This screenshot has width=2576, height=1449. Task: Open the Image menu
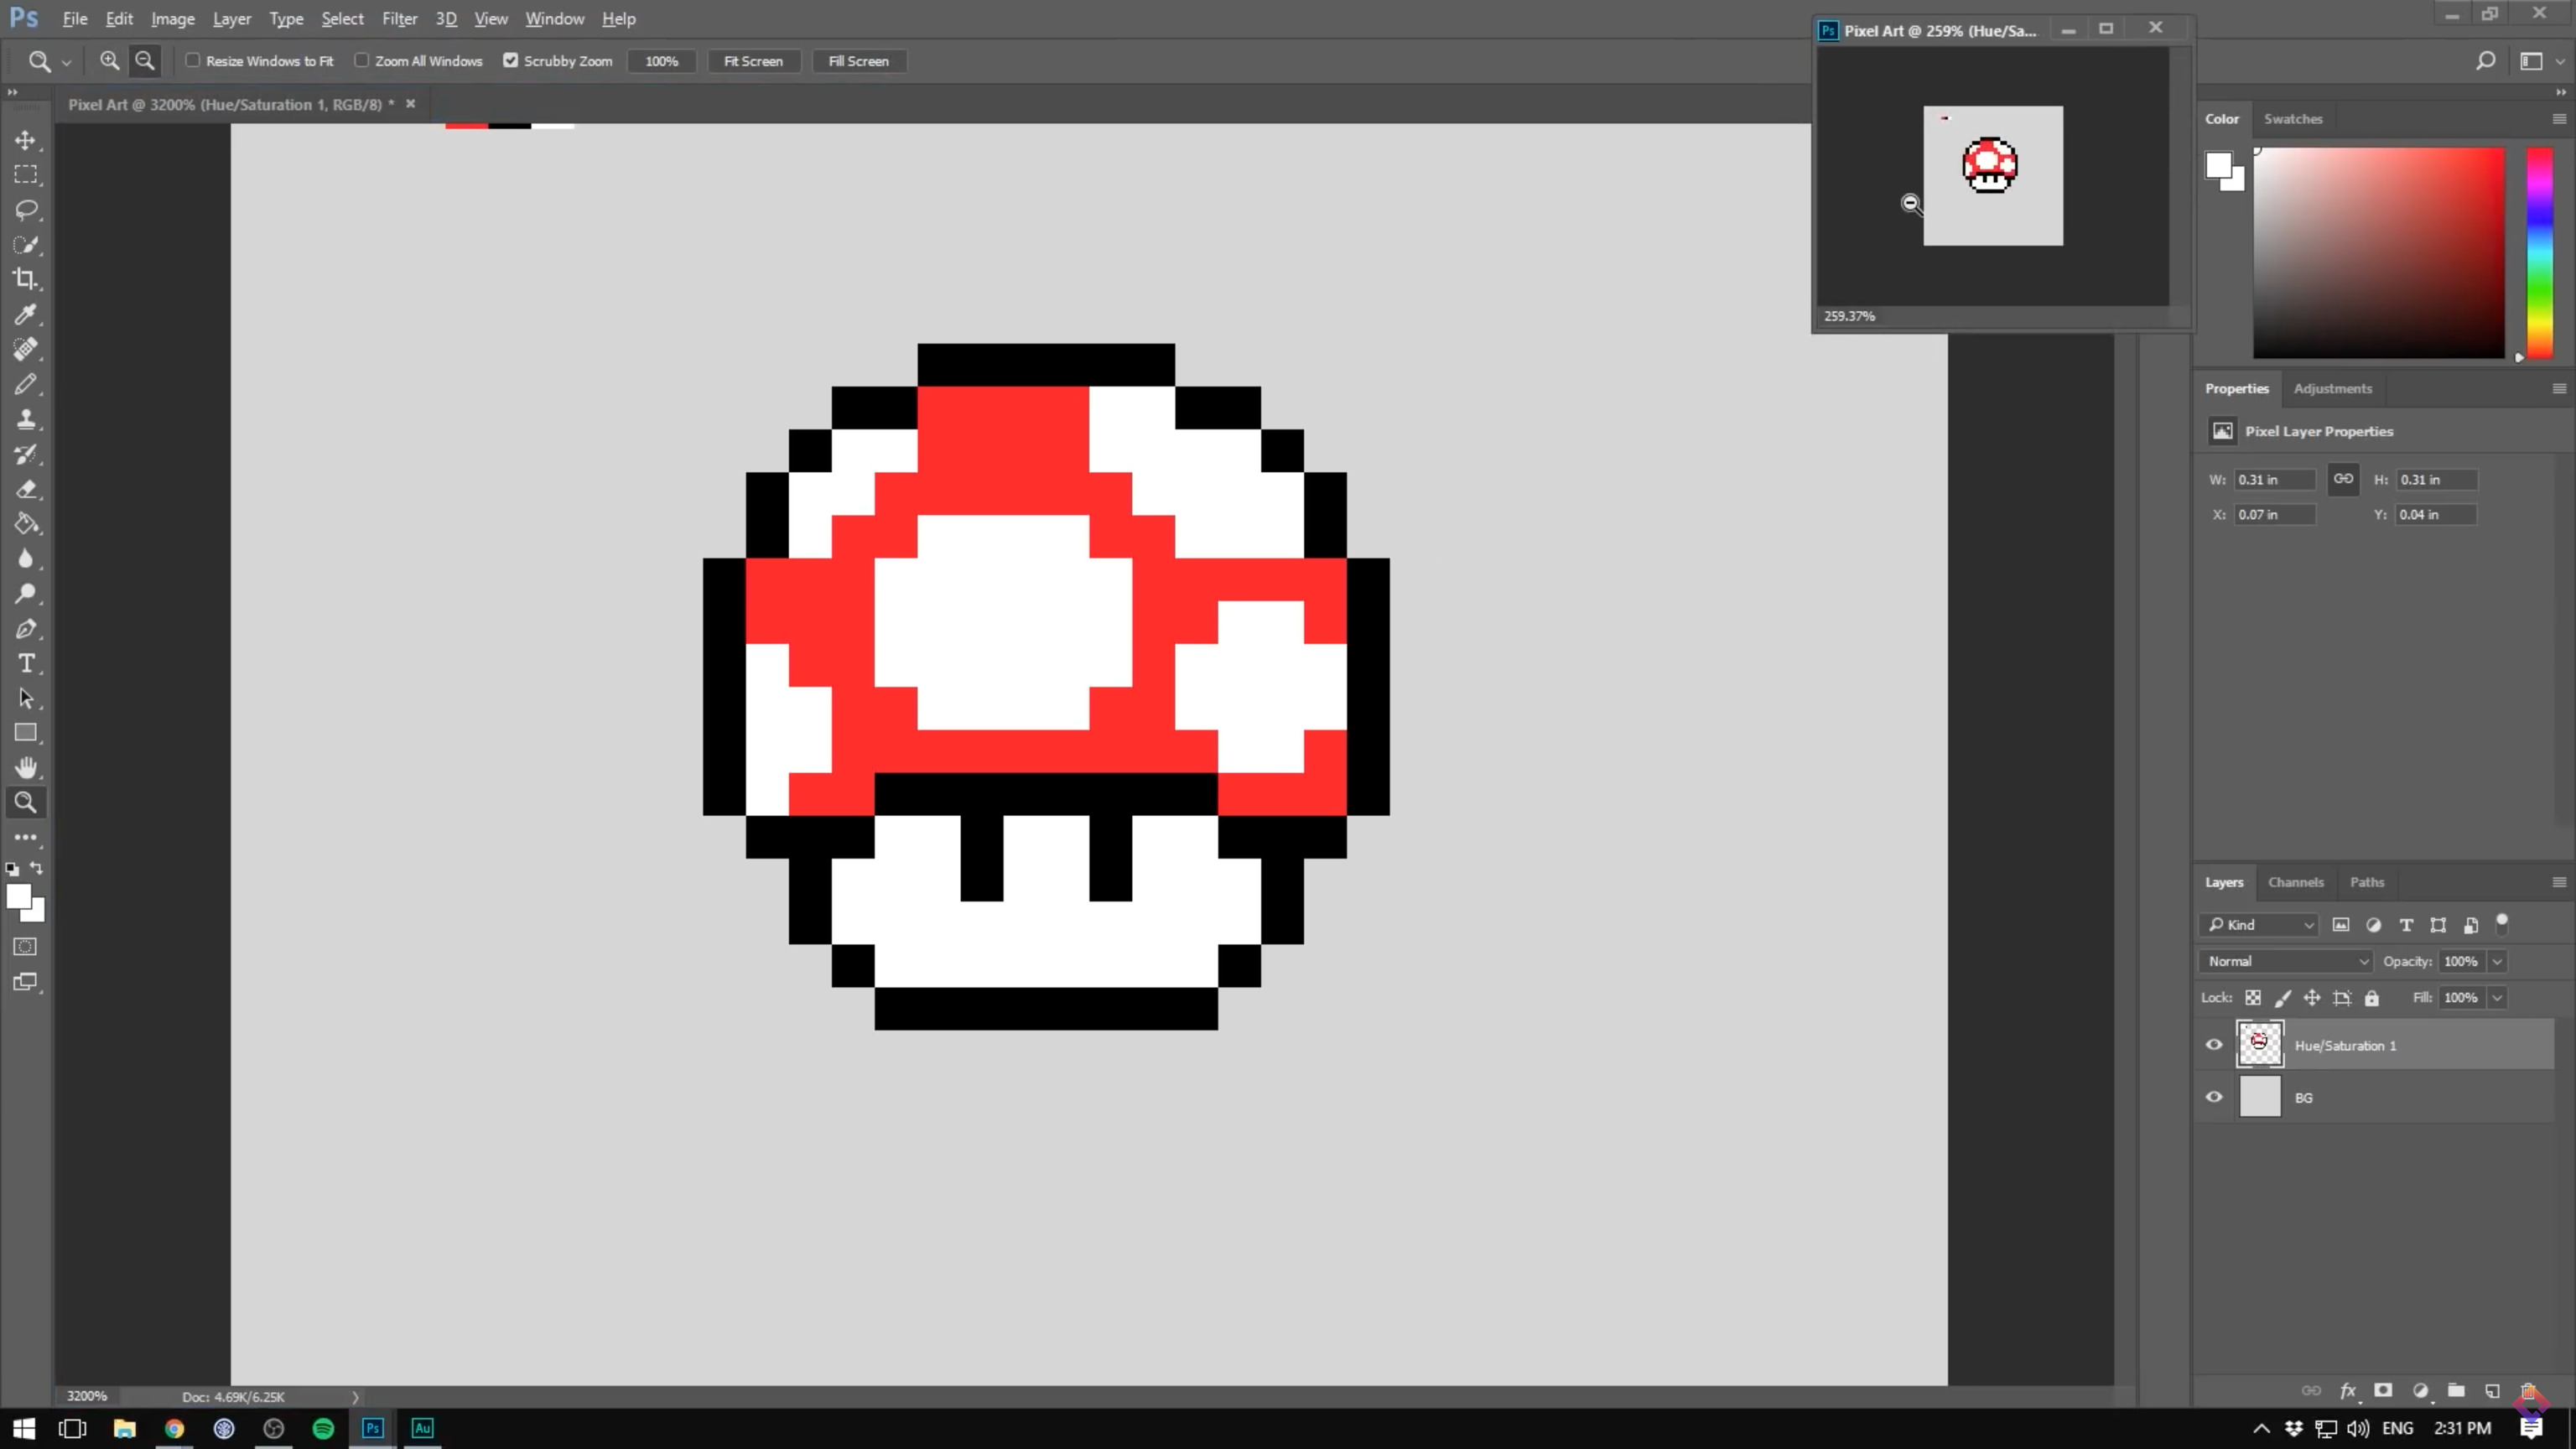click(172, 19)
